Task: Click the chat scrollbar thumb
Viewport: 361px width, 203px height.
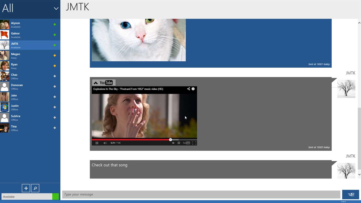Action: (x=359, y=139)
